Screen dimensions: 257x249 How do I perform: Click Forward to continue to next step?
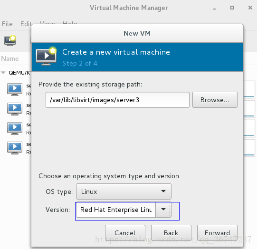217,233
